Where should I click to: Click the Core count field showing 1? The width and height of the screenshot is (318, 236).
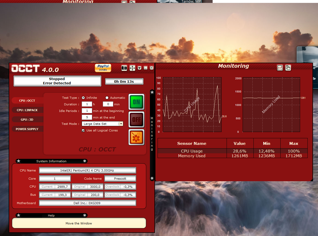(55, 179)
